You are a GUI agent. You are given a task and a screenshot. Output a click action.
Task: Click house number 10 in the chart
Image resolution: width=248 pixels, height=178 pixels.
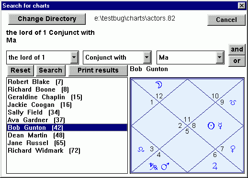tap(215, 96)
